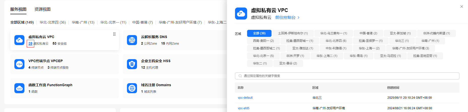Filter by 中国-香港 (2) chip in panel
468x112 pixels.
click(x=369, y=33)
